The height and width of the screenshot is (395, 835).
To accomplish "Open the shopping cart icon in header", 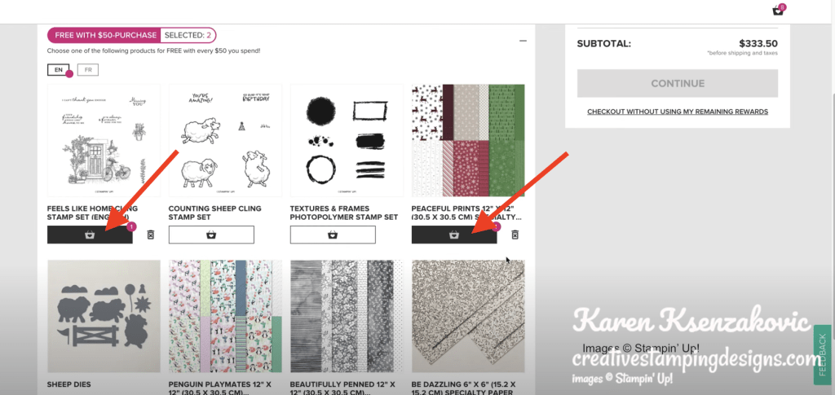I will (x=778, y=10).
